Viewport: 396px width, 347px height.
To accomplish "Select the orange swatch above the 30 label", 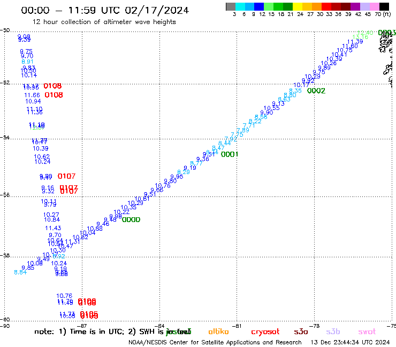I will pos(317,6).
